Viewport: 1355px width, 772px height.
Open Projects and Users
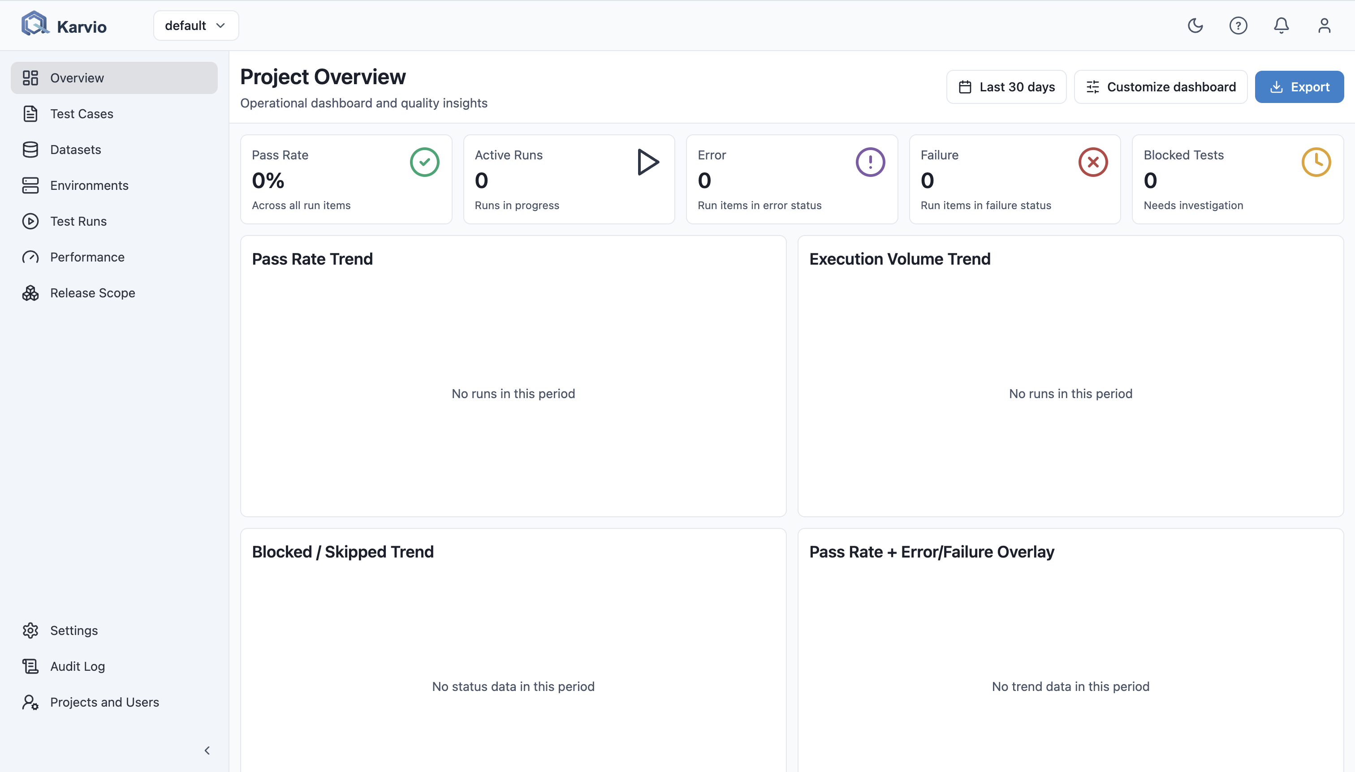(114, 702)
